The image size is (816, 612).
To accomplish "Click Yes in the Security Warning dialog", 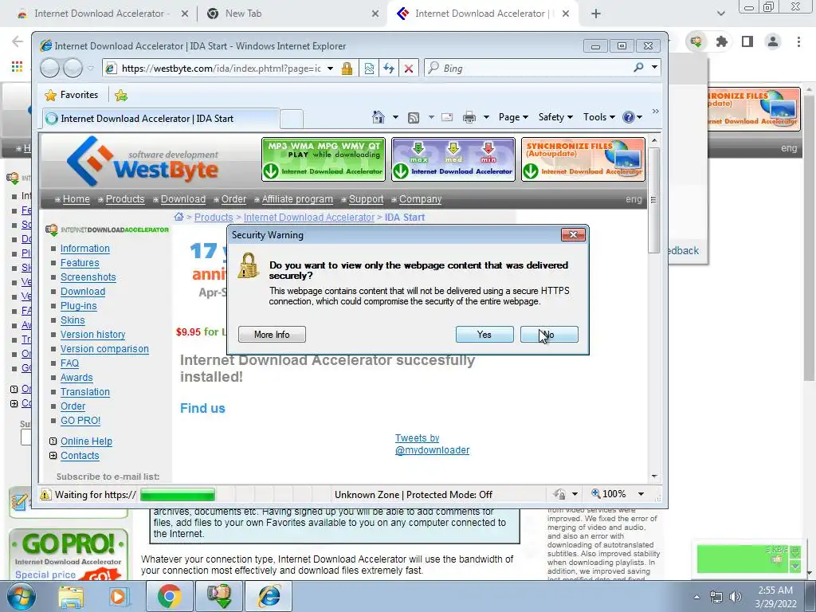I will pos(484,335).
